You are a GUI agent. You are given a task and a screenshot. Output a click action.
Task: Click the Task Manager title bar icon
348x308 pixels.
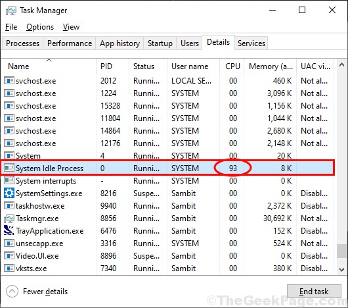(x=11, y=11)
